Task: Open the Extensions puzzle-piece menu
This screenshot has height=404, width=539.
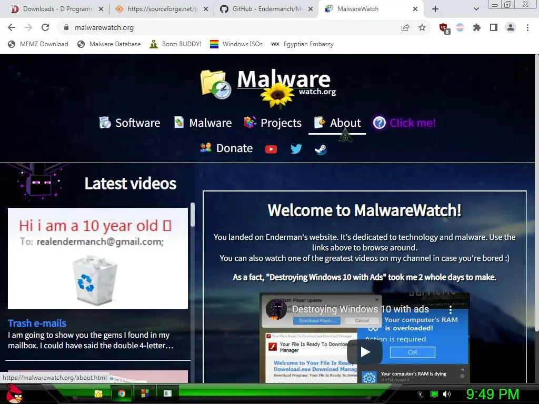Action: coord(476,27)
